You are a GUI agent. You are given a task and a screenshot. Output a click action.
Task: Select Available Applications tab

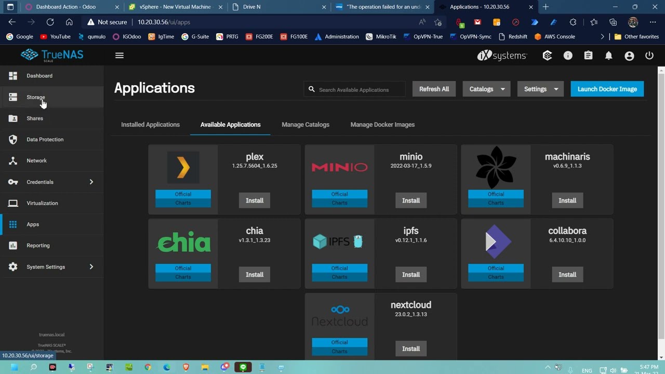tap(230, 125)
